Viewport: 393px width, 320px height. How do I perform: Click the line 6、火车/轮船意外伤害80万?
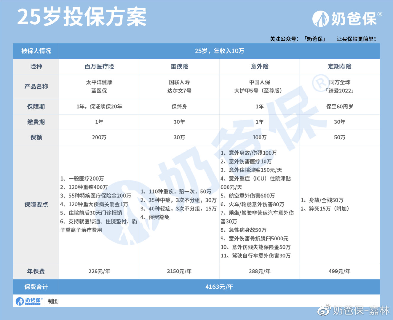coord(253,204)
